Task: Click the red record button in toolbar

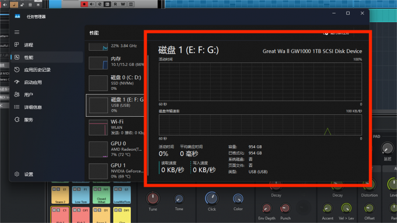Action: [84, 4]
